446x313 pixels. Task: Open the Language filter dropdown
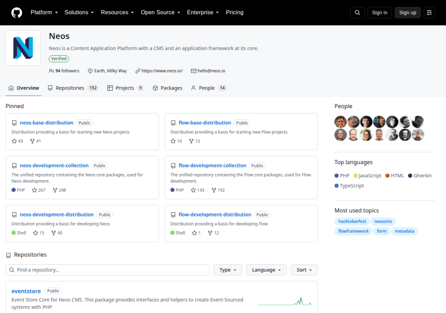click(x=267, y=270)
